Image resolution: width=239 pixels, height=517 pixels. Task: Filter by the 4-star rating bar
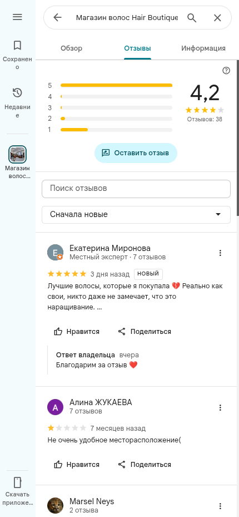pyautogui.click(x=110, y=97)
